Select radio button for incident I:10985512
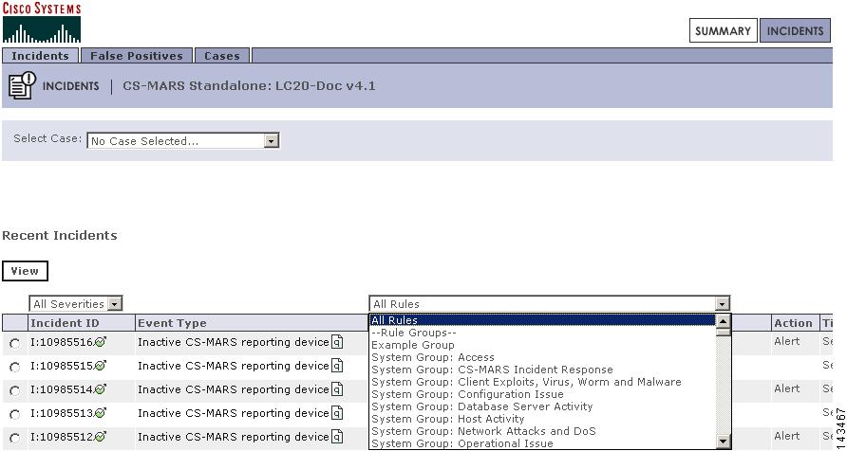This screenshot has height=451, width=847. point(14,438)
